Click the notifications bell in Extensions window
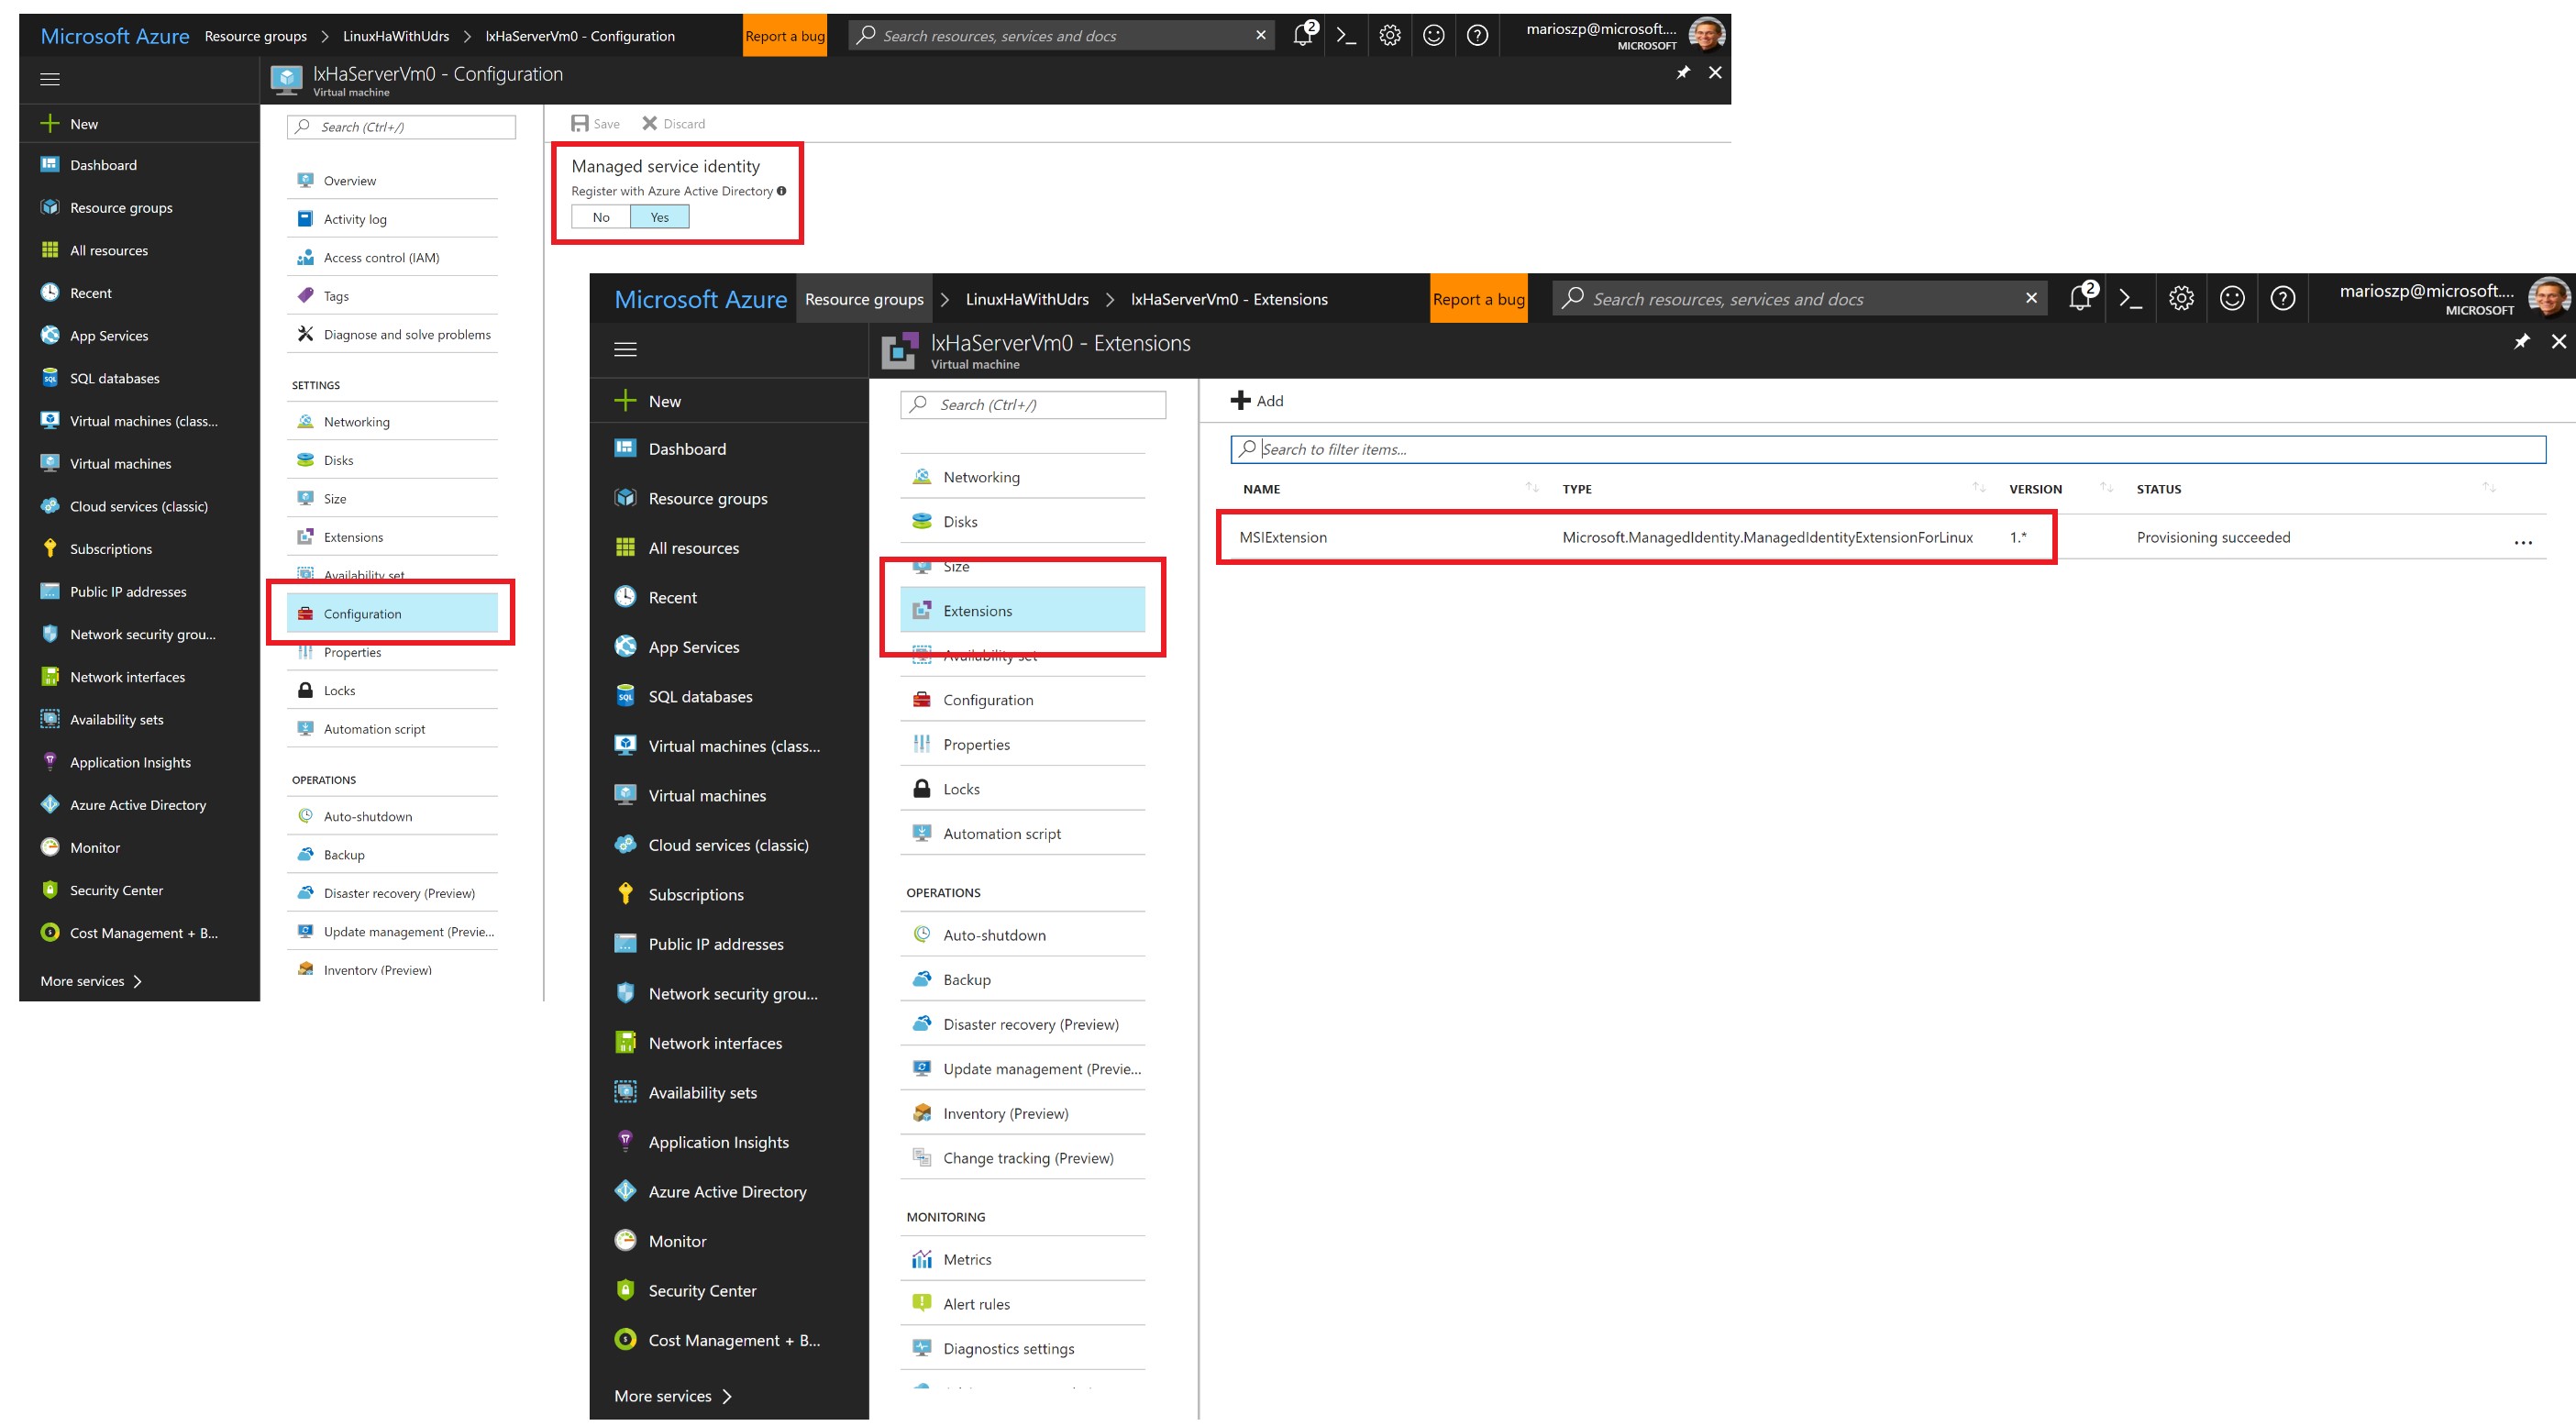The height and width of the screenshot is (1426, 2576). click(2080, 298)
